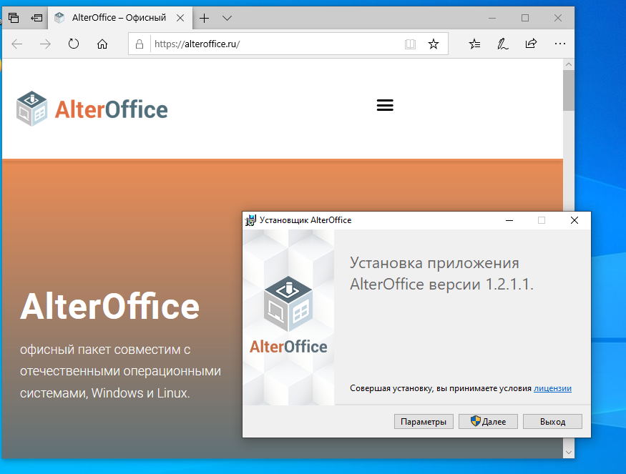
Task: Close the AlterOffice installer window
Action: 574,220
